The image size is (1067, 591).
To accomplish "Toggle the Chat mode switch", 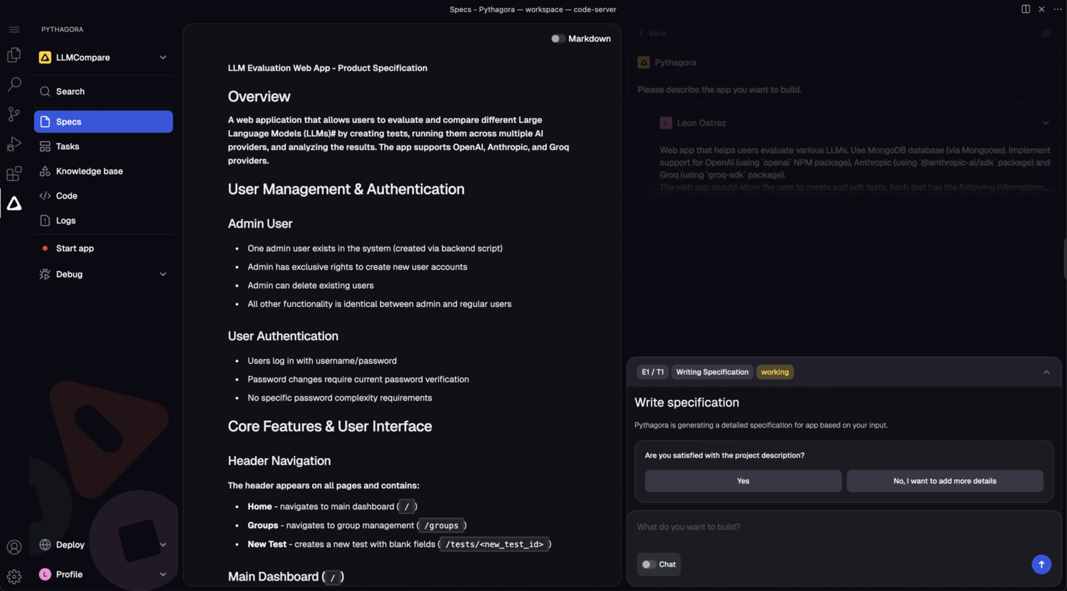I will (648, 564).
